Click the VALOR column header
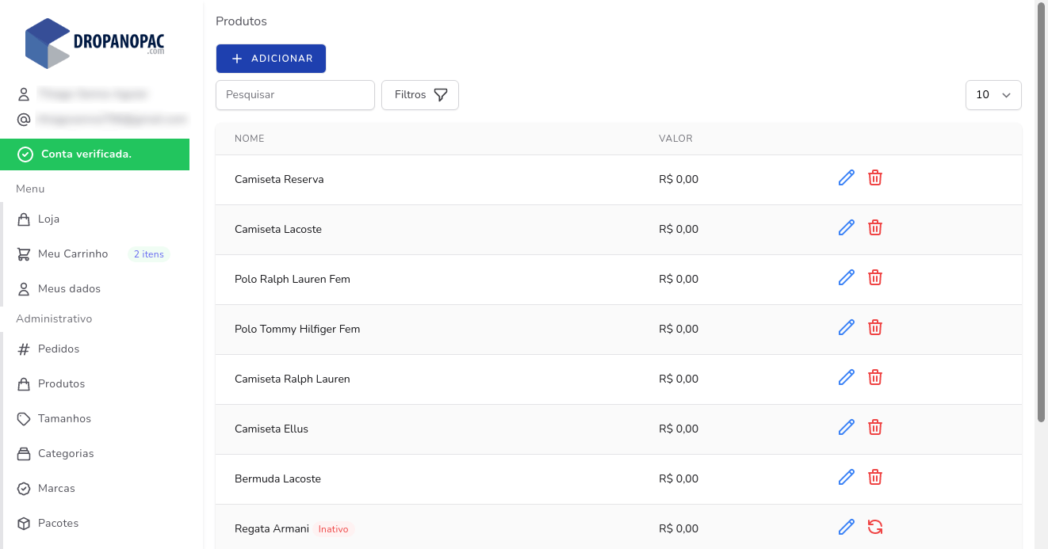1048x549 pixels. tap(675, 139)
